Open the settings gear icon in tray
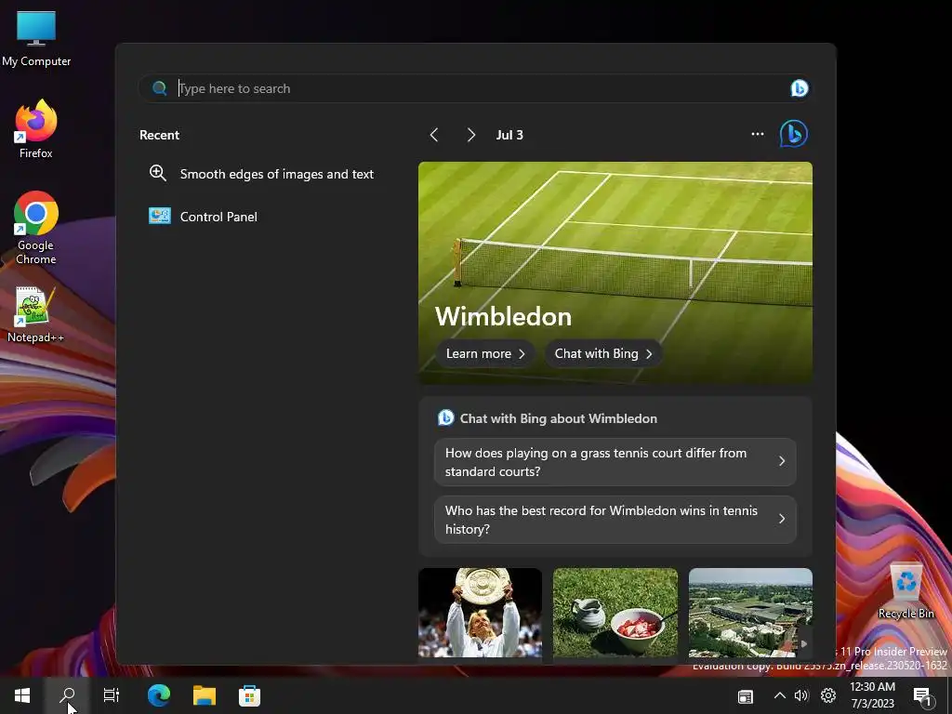Image resolution: width=952 pixels, height=714 pixels. pos(828,695)
